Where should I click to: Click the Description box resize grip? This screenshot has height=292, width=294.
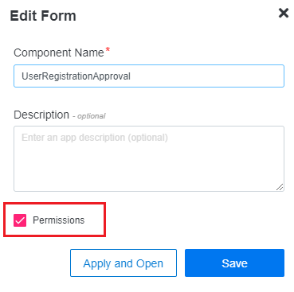[280, 187]
